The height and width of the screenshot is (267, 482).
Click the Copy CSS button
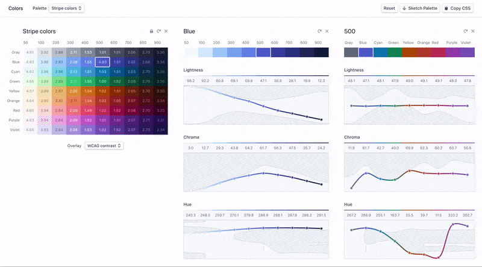pyautogui.click(x=457, y=8)
